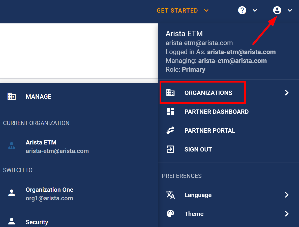299x227 pixels.
Task: Select the Language translation icon
Action: point(171,195)
